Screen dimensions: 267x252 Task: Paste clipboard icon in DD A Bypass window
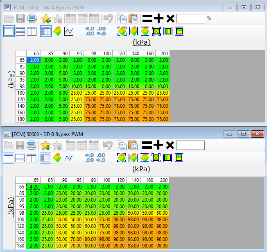pyautogui.click(x=133, y=18)
